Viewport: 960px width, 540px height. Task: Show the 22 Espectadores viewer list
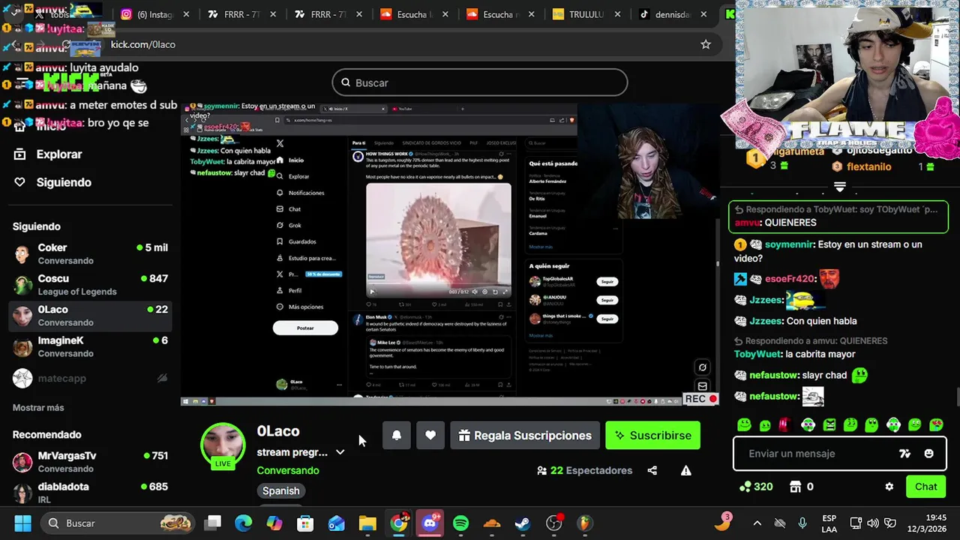tap(584, 470)
